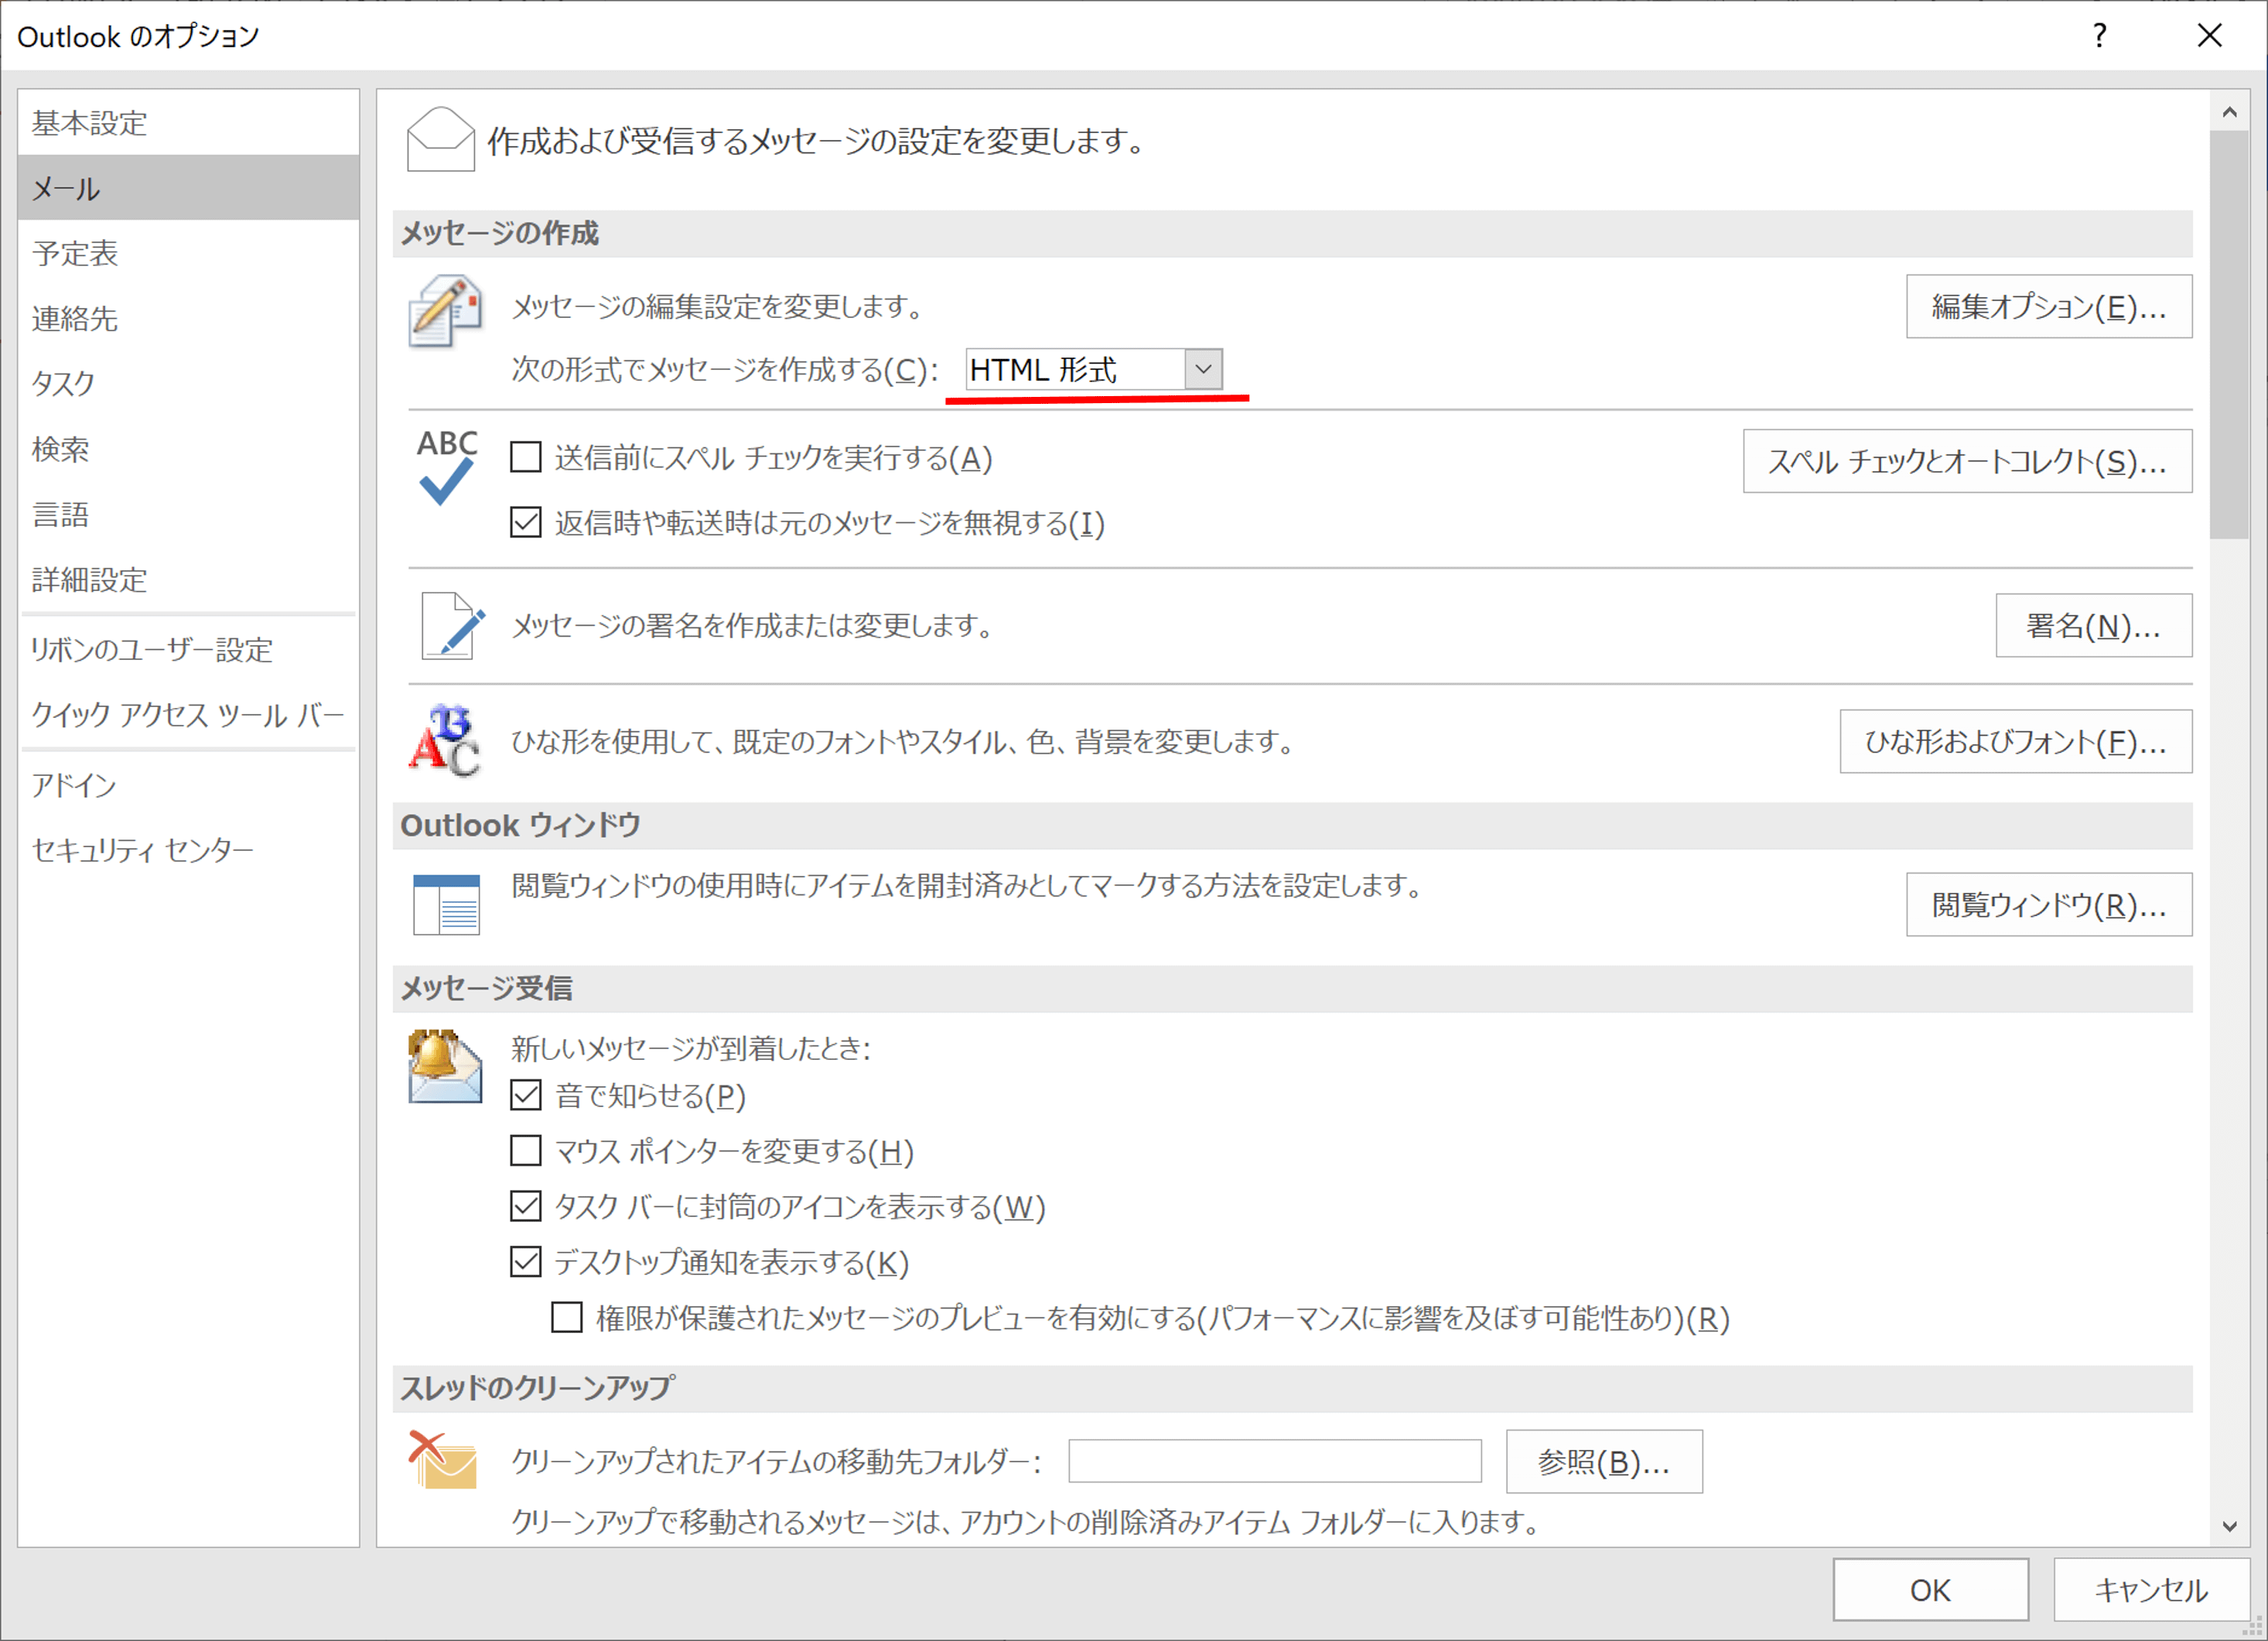Image resolution: width=2268 pixels, height=1641 pixels.
Task: Click the scrollbar down arrow
Action: 2229,1527
